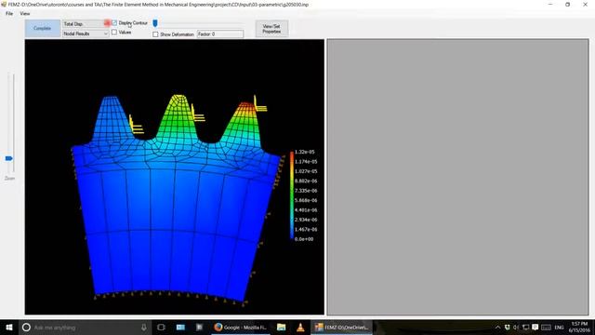Click the View/Set Properties button
The width and height of the screenshot is (595, 335).
tap(271, 29)
